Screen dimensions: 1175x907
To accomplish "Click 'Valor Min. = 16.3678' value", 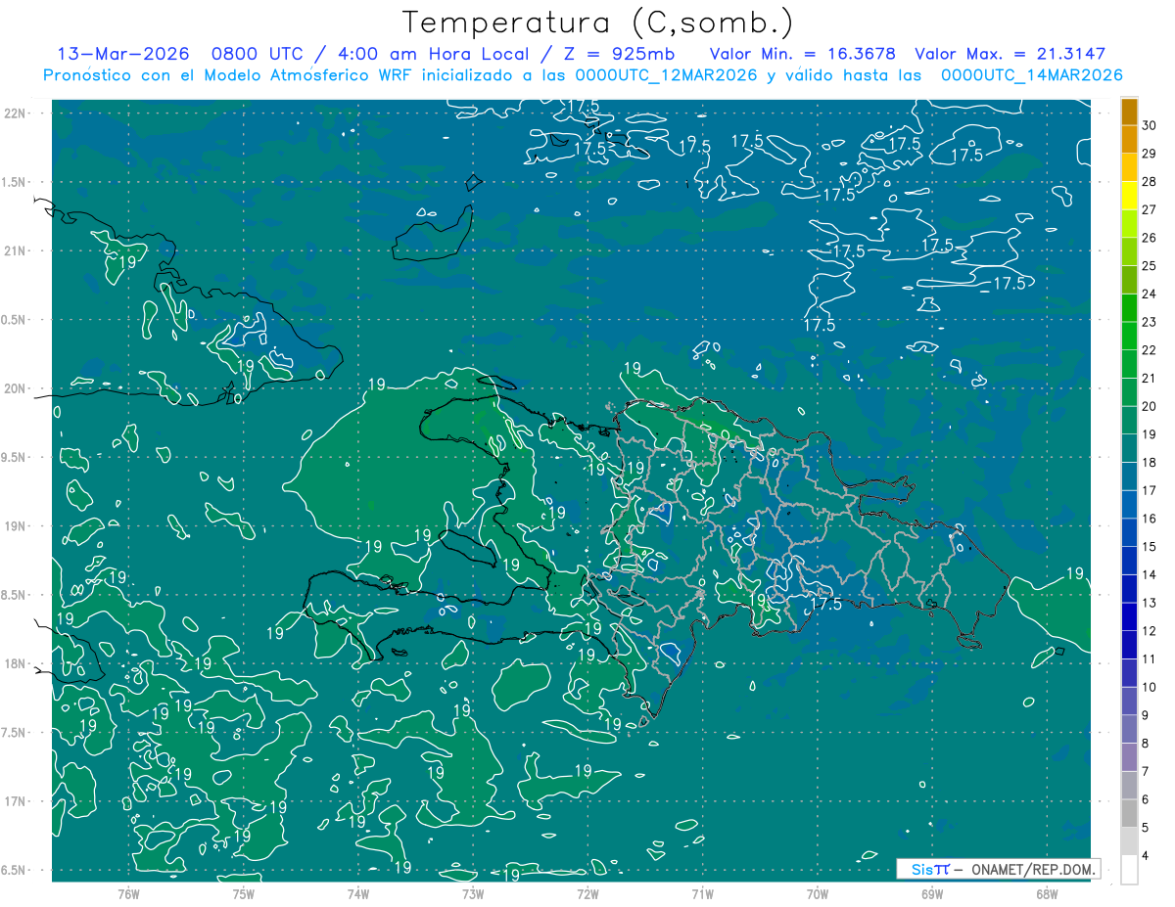I will pos(804,54).
